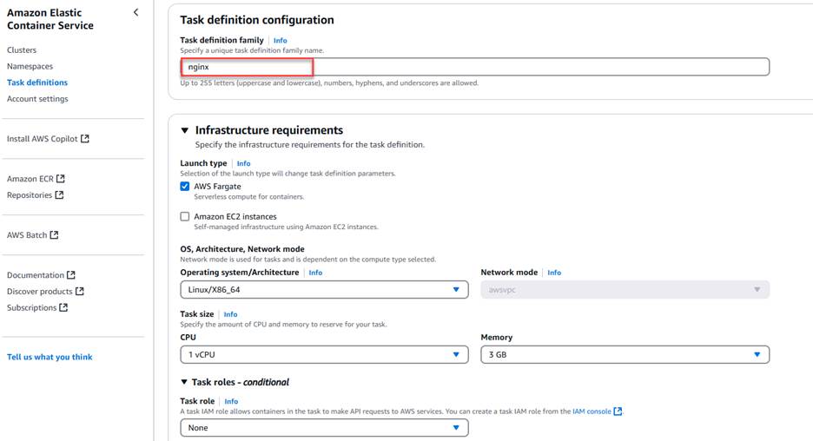Uncheck the AWS Fargate checkbox
The width and height of the screenshot is (813, 441).
[x=185, y=186]
